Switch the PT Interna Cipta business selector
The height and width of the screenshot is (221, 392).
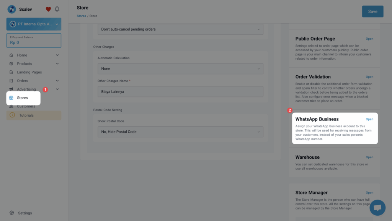(x=34, y=24)
